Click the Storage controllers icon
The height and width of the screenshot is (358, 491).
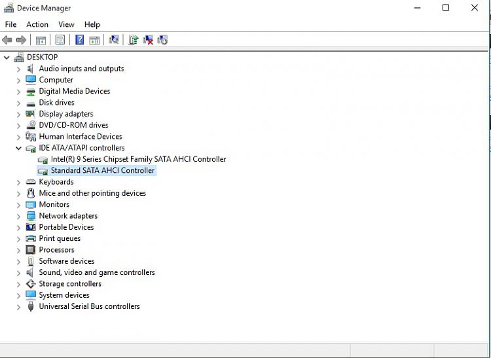(31, 284)
